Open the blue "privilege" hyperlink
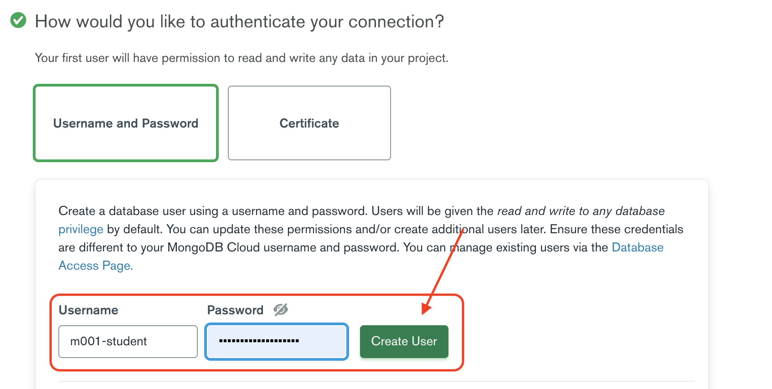Image resolution: width=772 pixels, height=389 pixels. pos(81,229)
